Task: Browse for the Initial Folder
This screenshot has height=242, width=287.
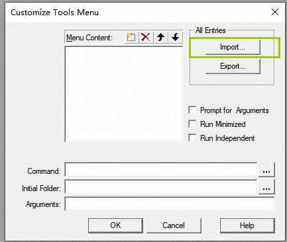Action: click(266, 186)
